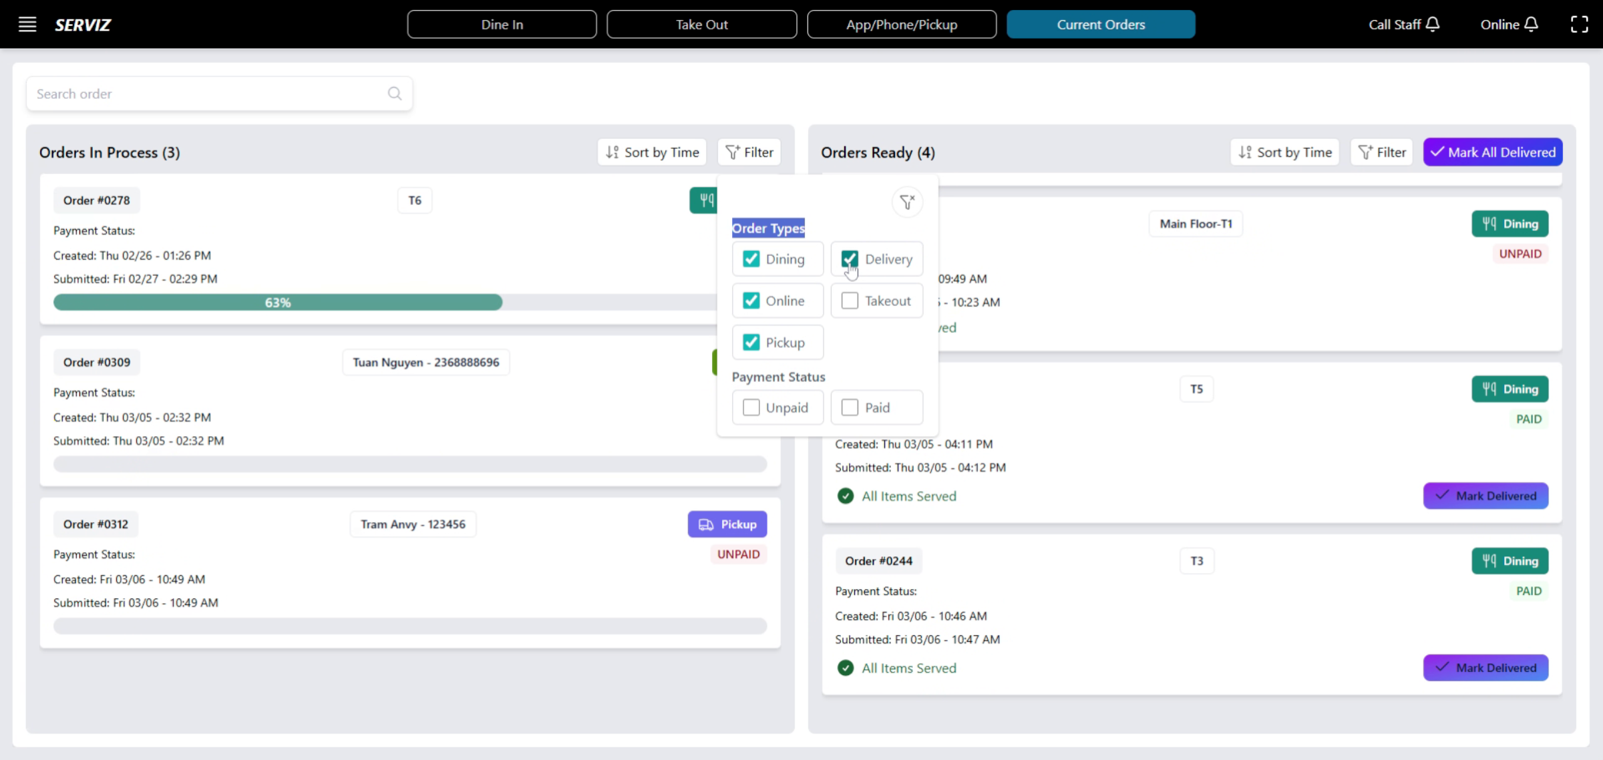Click the Online notifications bell icon
This screenshot has height=760, width=1603.
(x=1532, y=25)
